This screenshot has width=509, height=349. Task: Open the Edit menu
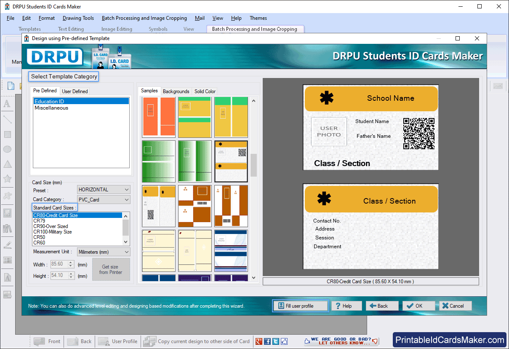tap(27, 18)
